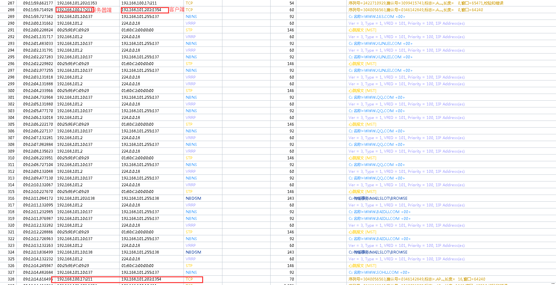
Task: Click the NBNS protocol cell in packet 289
Action: click(x=191, y=17)
